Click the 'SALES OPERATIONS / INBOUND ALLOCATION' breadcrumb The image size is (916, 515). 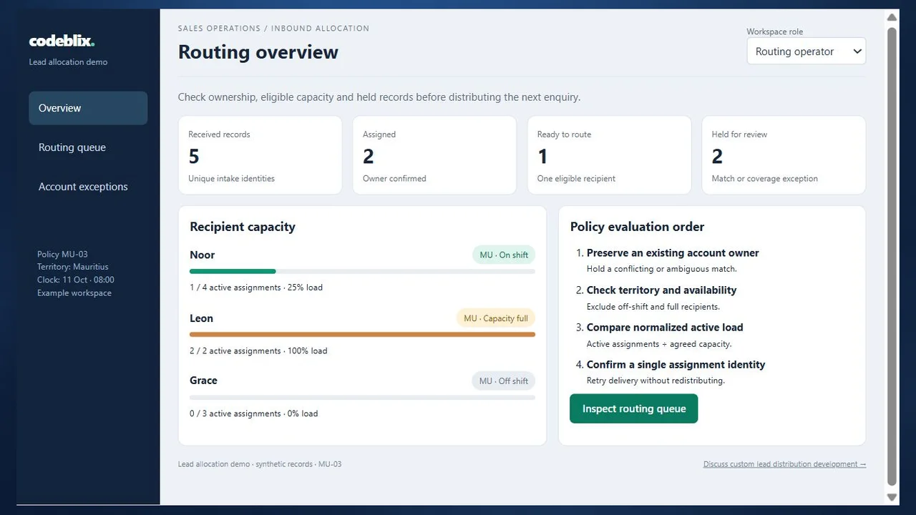[x=273, y=29]
